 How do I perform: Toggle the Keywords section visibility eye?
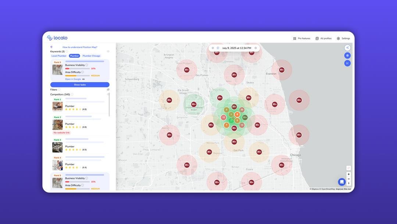[108, 52]
